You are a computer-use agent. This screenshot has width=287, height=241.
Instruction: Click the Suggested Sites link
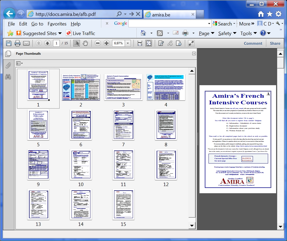(36, 33)
